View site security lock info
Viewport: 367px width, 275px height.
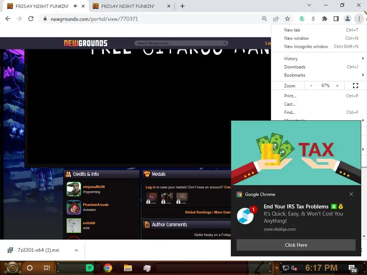[45, 19]
